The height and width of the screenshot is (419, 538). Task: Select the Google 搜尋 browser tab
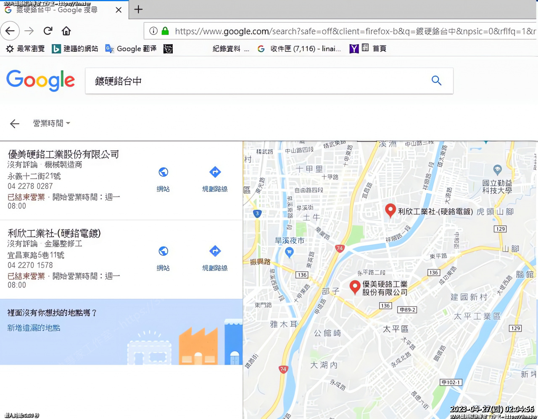coord(57,10)
